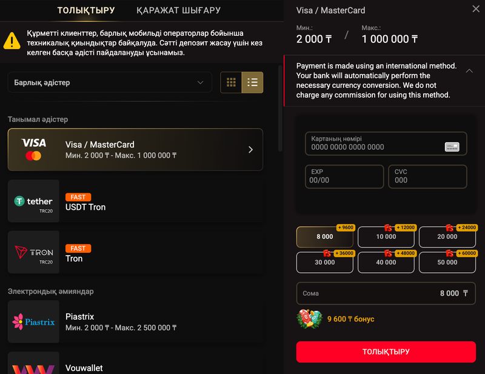Image resolution: width=485 pixels, height=374 pixels.
Task: Click the card scan icon in number field
Action: pyautogui.click(x=452, y=147)
